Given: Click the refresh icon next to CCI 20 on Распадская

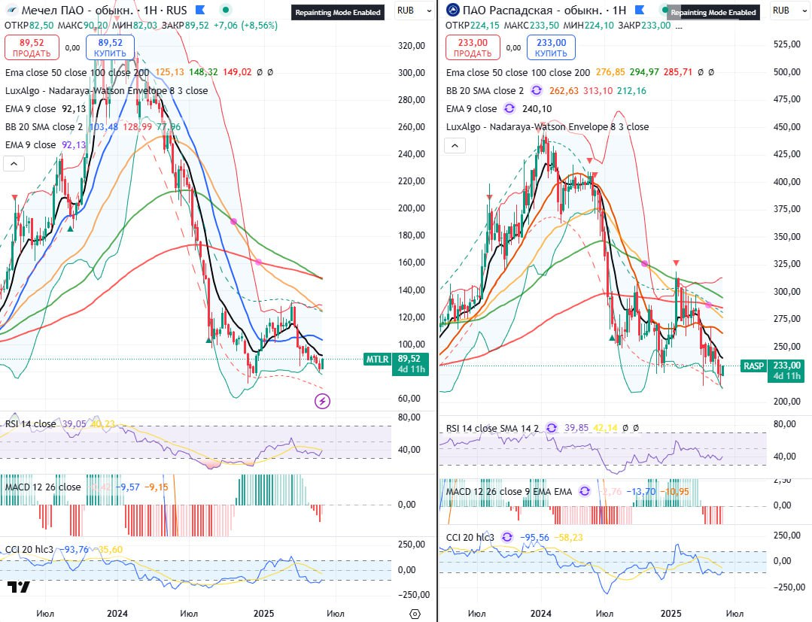Looking at the screenshot, I should (507, 537).
